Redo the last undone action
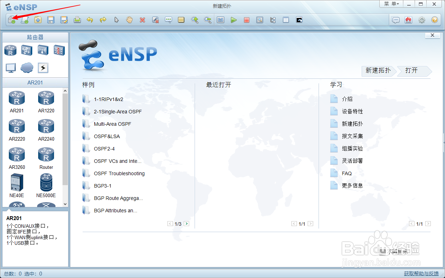The height and width of the screenshot is (278, 445). click(103, 20)
